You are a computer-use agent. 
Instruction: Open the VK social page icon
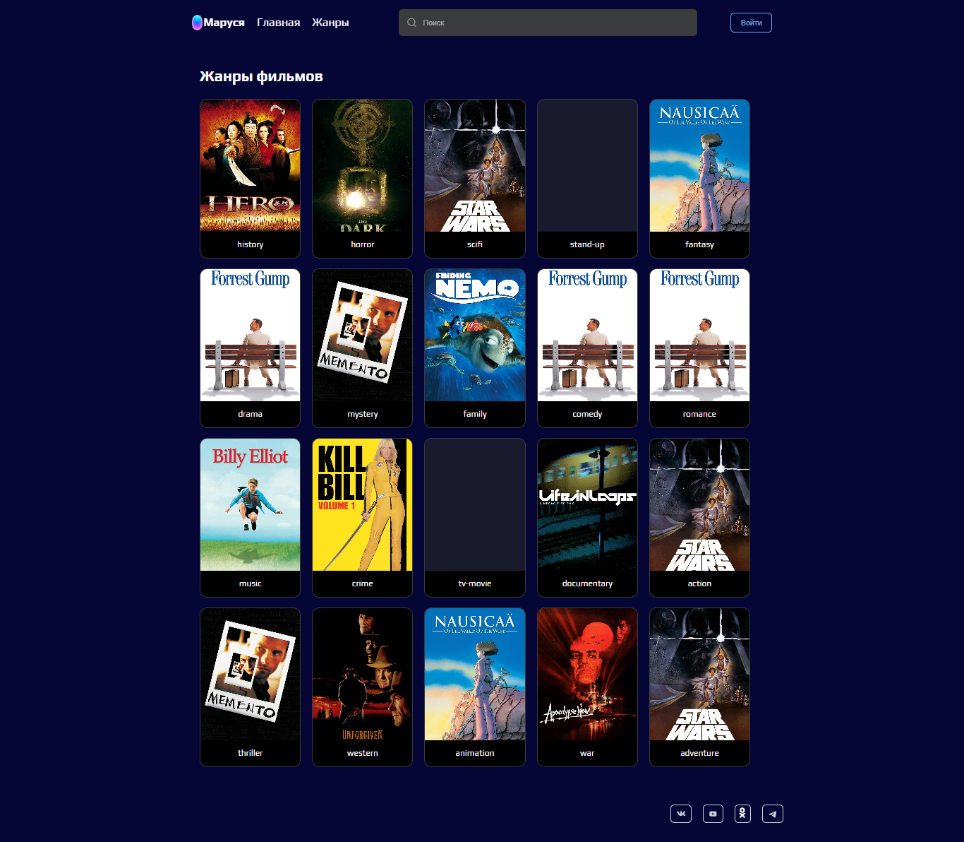coord(680,814)
